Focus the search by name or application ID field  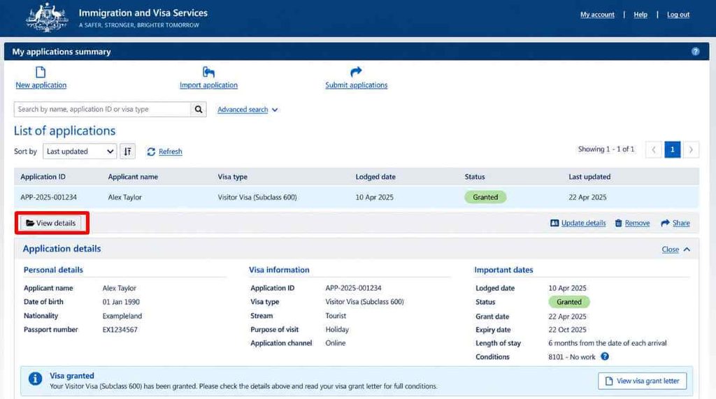102,109
